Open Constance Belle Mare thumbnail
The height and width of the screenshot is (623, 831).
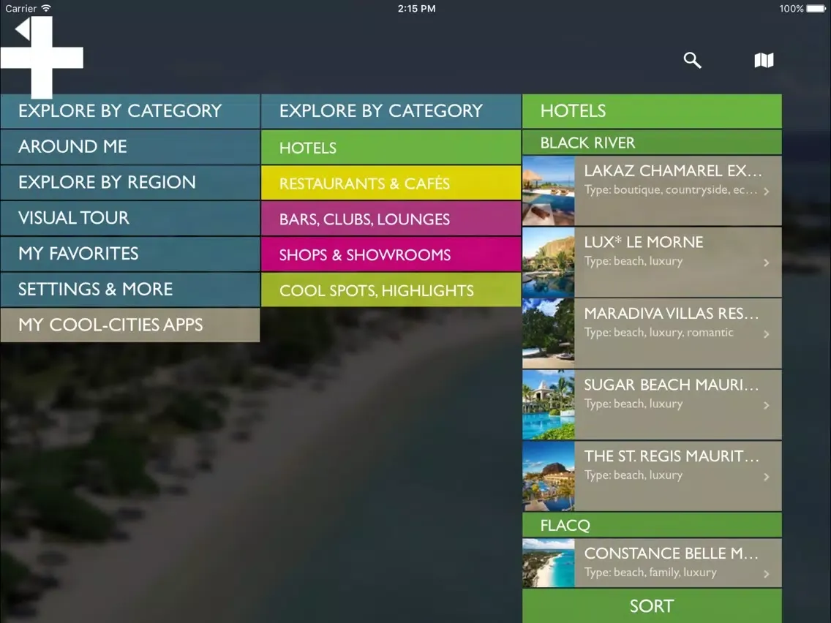coord(549,563)
